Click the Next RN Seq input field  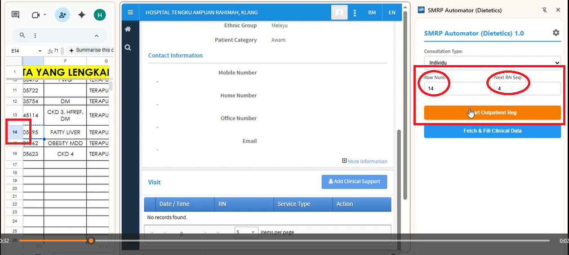point(528,88)
